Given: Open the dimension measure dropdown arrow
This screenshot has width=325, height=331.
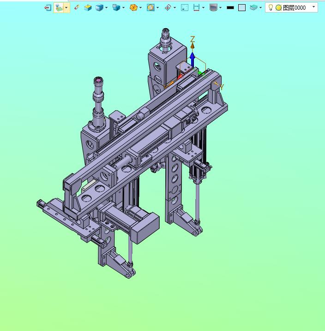Looking at the screenshot, I should pyautogui.click(x=204, y=8).
